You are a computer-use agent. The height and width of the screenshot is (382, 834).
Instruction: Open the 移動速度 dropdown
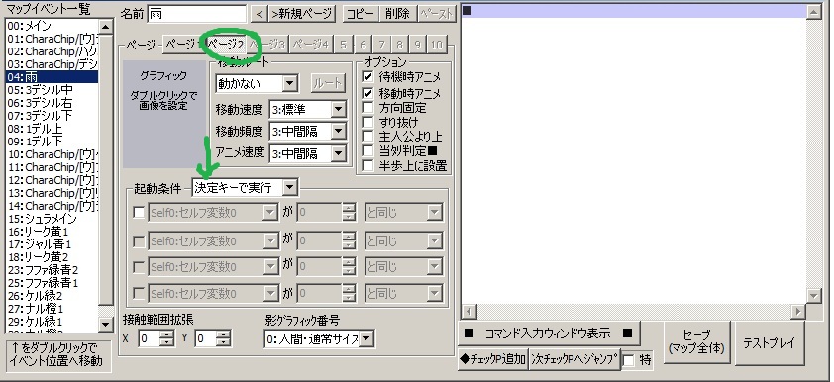point(339,110)
